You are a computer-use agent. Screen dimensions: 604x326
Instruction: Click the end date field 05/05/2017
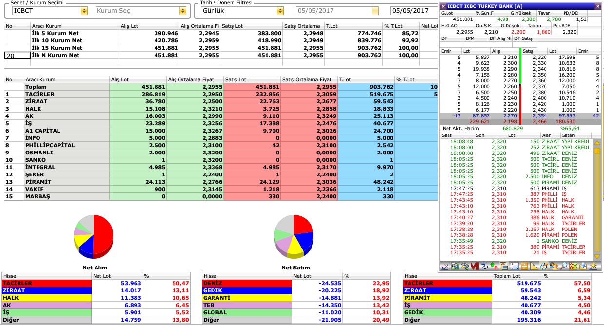413,10
